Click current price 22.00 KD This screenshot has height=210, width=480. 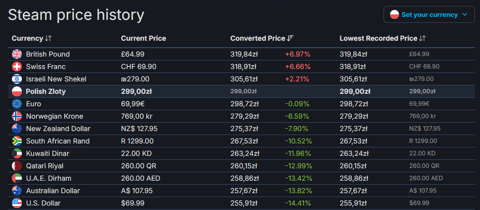(136, 153)
